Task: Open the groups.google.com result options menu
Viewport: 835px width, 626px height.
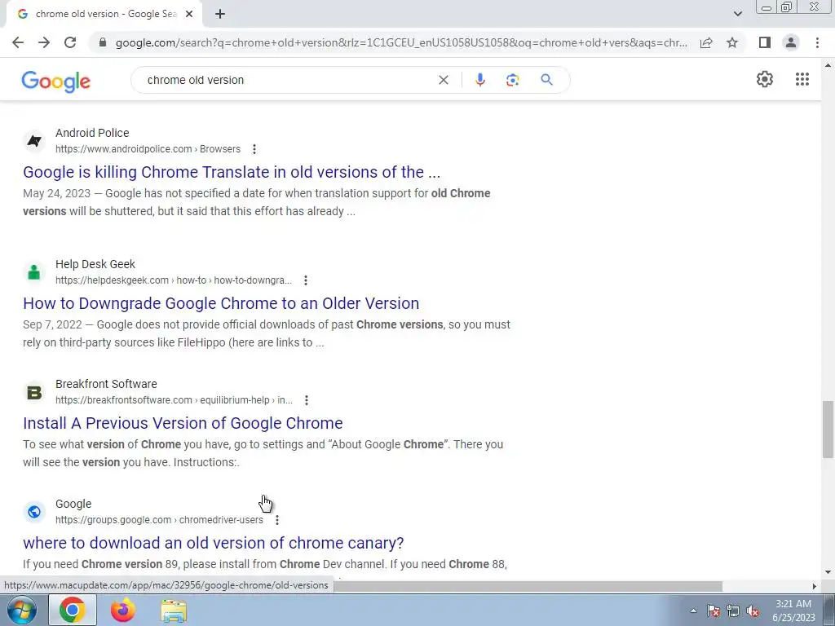Action: tap(277, 520)
